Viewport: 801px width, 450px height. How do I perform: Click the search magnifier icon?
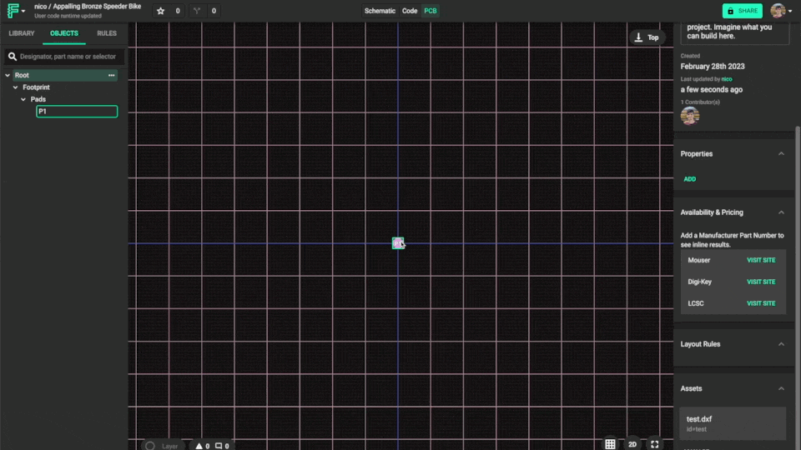tap(13, 57)
